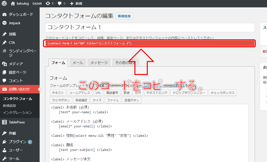267x162 pixels.
Task: Click the 投稿 pin icon
Action: click(4, 34)
